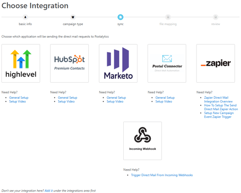Choose the Zapier integration tile
Image resolution: width=241 pixels, height=193 pixels.
216,64
